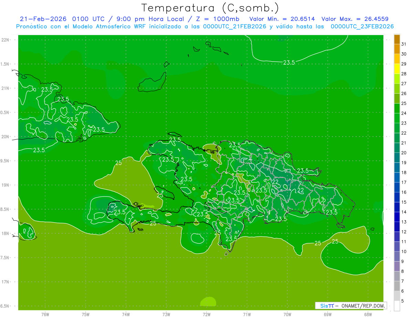
Task: Click legend value '15' on the color scale
Action: tap(404, 202)
